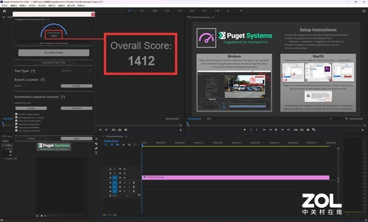Go to the Home screen icon
This screenshot has height=222, width=368.
point(4,11)
